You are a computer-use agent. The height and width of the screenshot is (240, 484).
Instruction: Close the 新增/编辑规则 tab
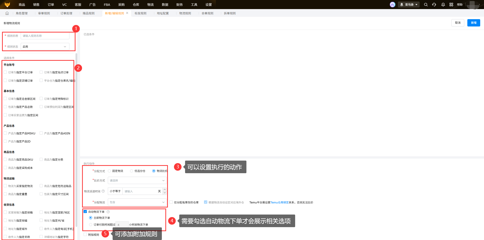pos(127,13)
